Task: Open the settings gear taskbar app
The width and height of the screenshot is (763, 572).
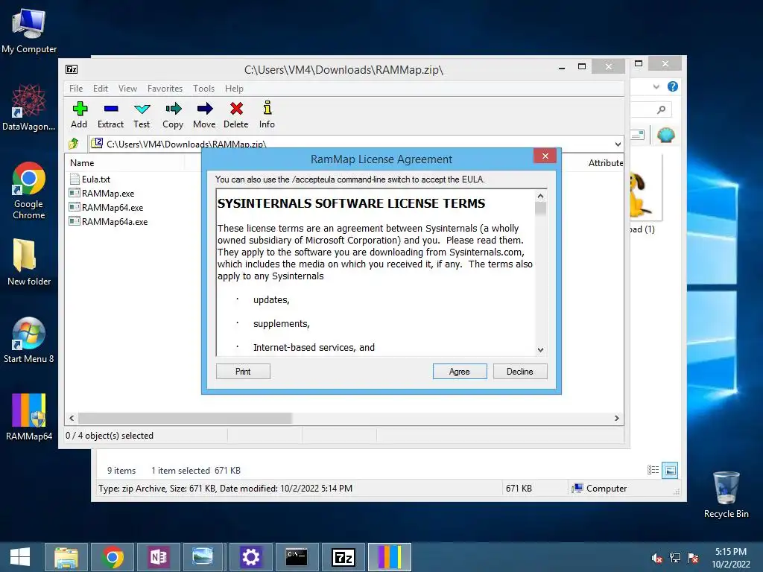Action: (x=251, y=557)
